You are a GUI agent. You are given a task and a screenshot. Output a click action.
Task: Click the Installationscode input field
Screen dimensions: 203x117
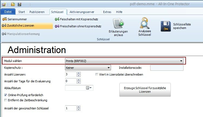pos(166,68)
